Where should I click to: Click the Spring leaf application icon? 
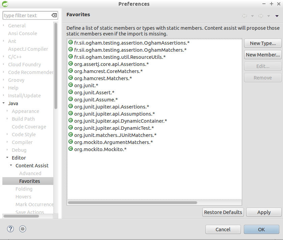5,4
